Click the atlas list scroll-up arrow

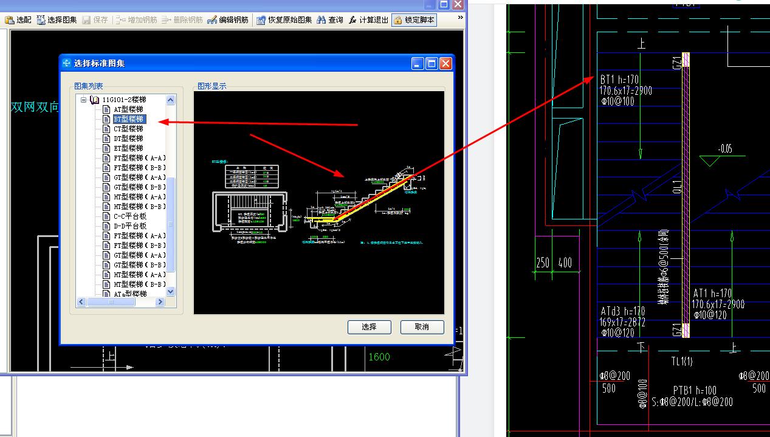pos(171,100)
